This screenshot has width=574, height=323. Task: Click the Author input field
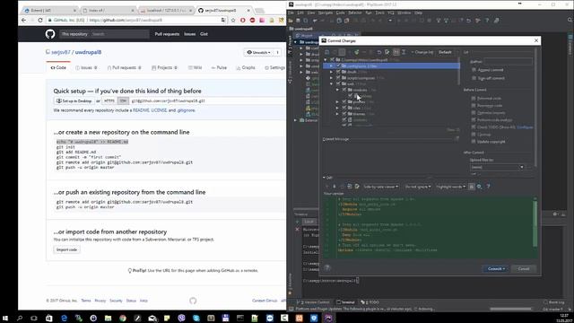point(509,61)
